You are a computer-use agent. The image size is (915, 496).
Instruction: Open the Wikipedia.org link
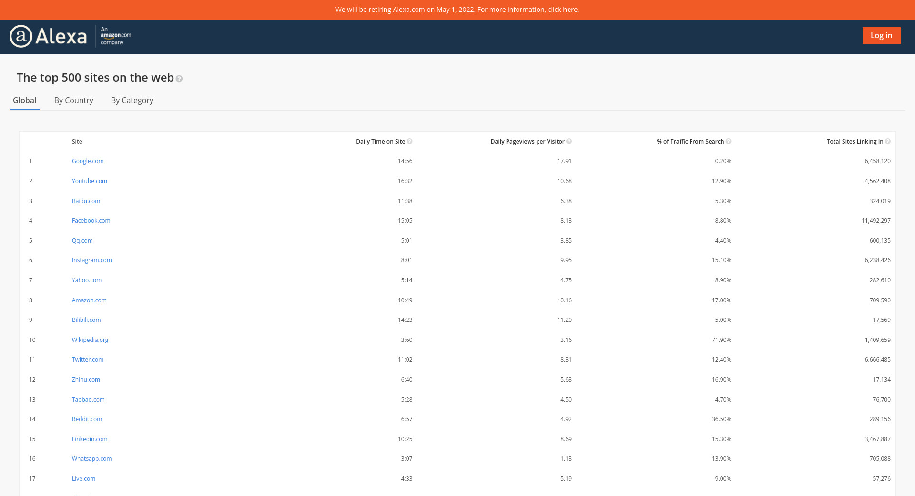pyautogui.click(x=90, y=340)
